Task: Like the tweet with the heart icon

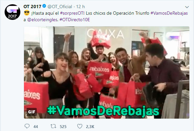Action: (x=80, y=126)
